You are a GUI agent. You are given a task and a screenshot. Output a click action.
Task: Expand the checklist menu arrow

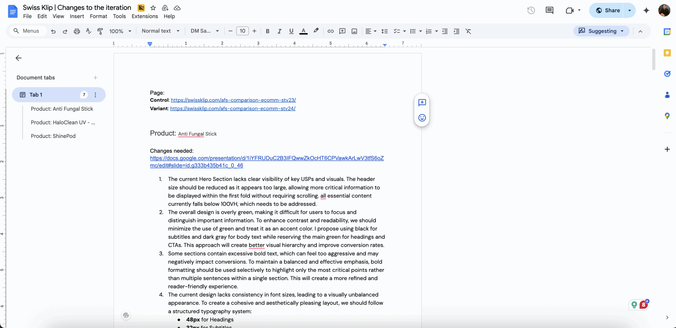tap(404, 31)
